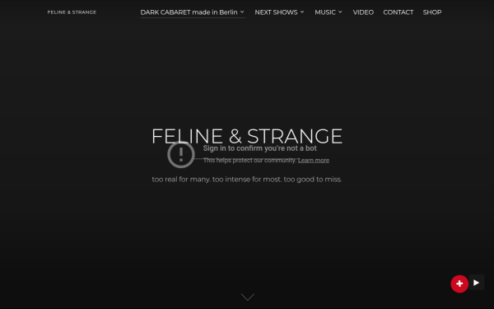Click the scroll-down chevron at page bottom
The width and height of the screenshot is (494, 309).
pos(247,297)
